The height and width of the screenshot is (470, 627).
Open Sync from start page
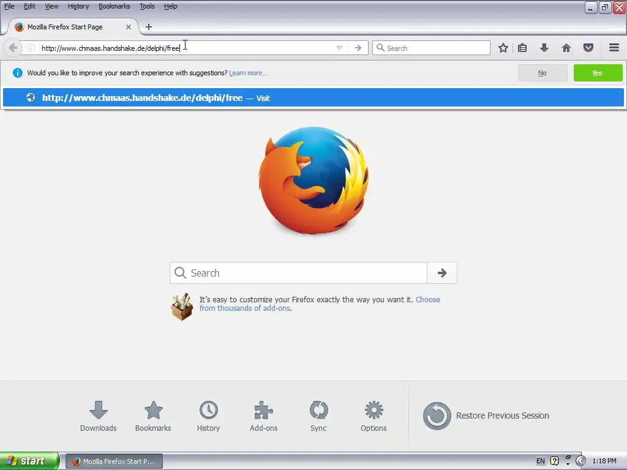(318, 416)
